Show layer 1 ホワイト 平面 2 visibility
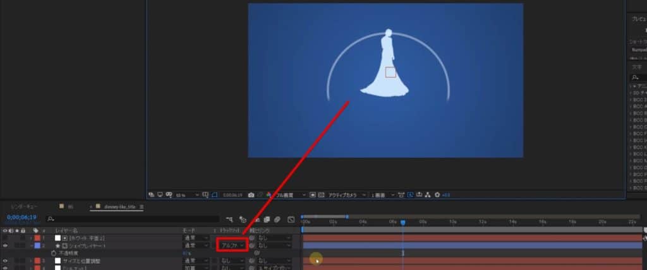The height and width of the screenshot is (270, 647). (5, 238)
